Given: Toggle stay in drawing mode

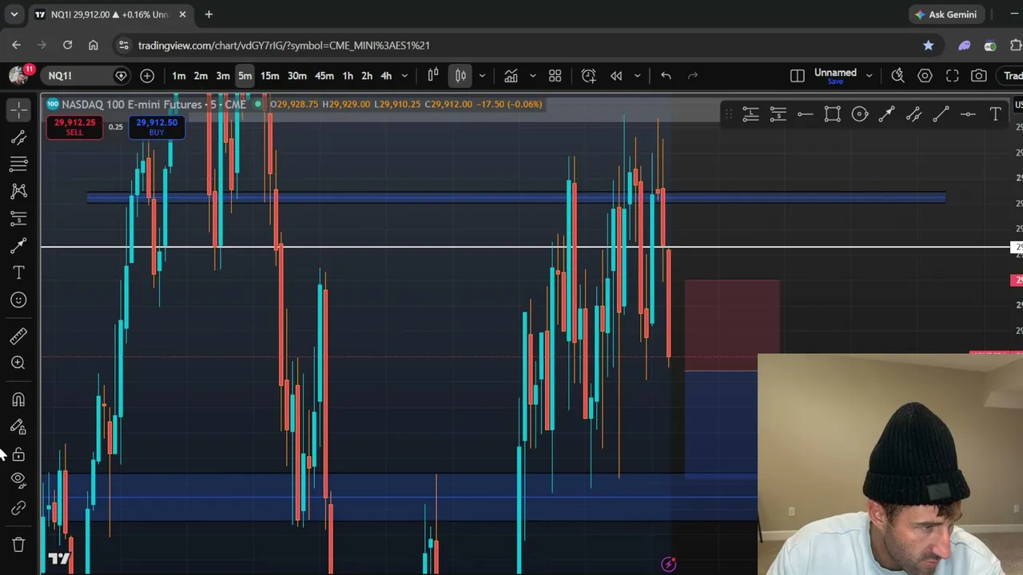Looking at the screenshot, I should click(18, 426).
